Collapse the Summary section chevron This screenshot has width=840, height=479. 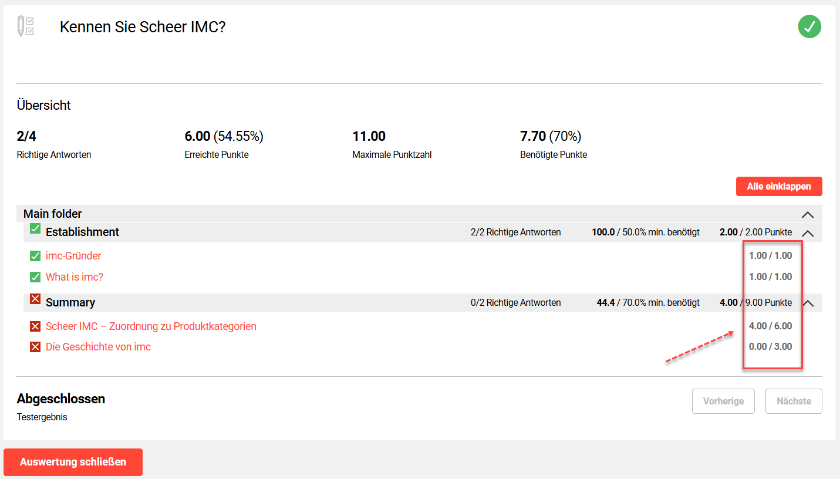click(x=808, y=303)
